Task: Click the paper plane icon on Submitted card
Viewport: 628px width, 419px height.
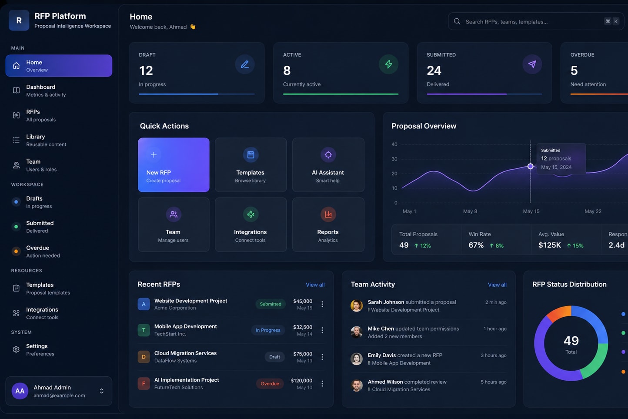Action: (532, 64)
